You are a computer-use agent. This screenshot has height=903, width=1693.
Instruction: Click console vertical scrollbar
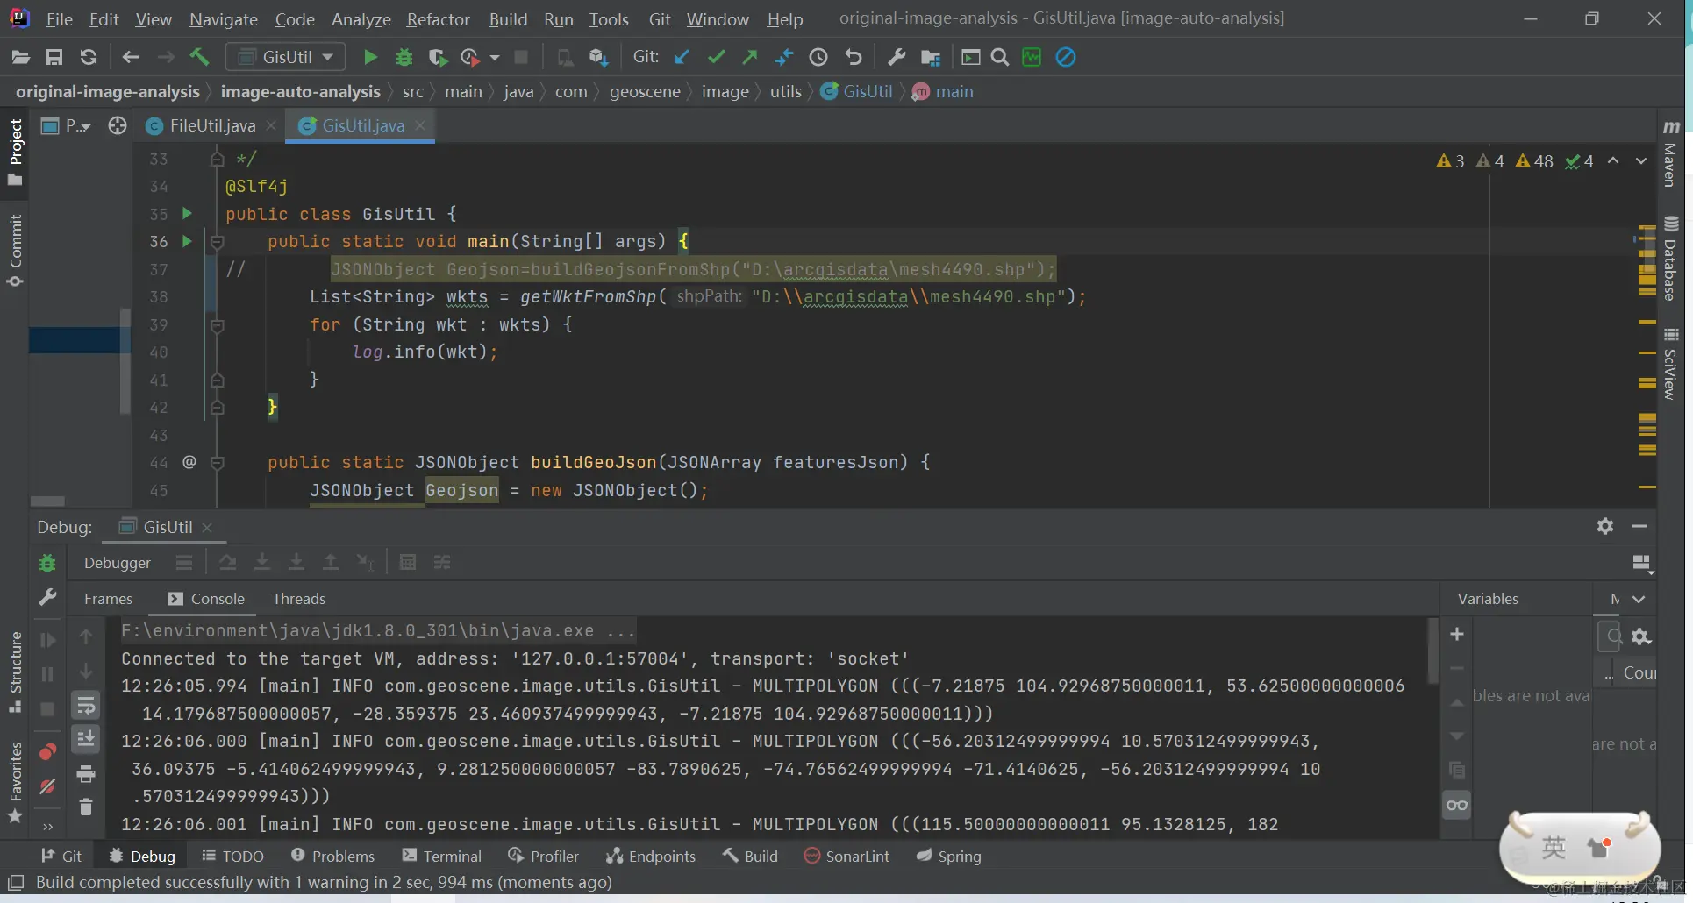coord(1432,651)
